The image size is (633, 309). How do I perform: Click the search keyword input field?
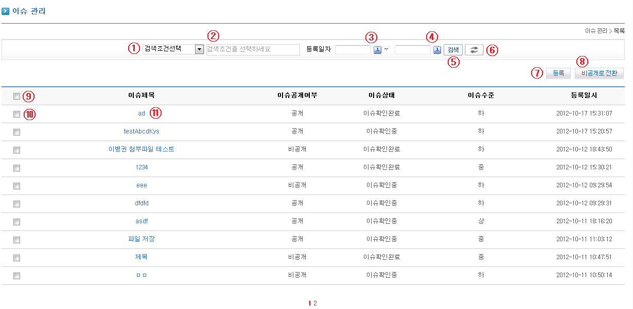pos(253,50)
